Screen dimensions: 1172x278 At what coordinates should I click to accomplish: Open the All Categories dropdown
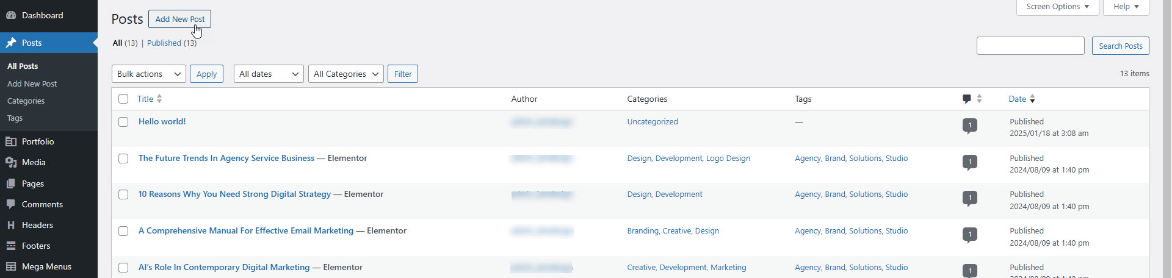pyautogui.click(x=345, y=74)
